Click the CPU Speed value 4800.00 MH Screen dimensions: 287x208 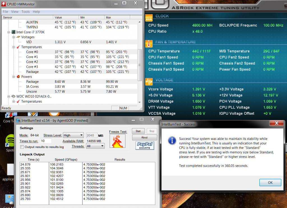point(202,25)
